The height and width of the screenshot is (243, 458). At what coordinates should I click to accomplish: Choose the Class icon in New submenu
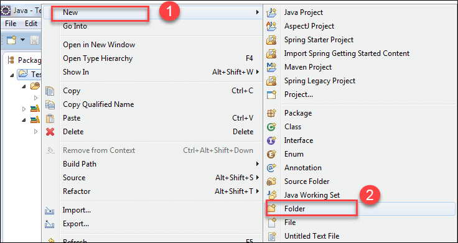[x=271, y=127]
